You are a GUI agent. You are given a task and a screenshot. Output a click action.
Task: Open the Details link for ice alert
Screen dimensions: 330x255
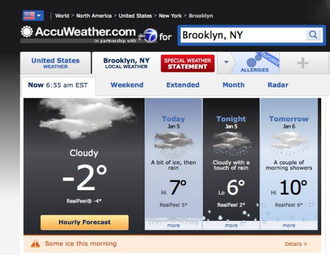click(296, 243)
